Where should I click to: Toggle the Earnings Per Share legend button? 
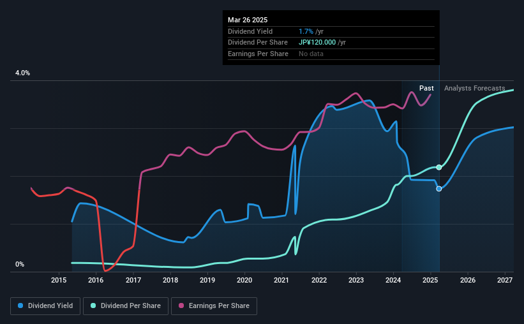(214, 306)
